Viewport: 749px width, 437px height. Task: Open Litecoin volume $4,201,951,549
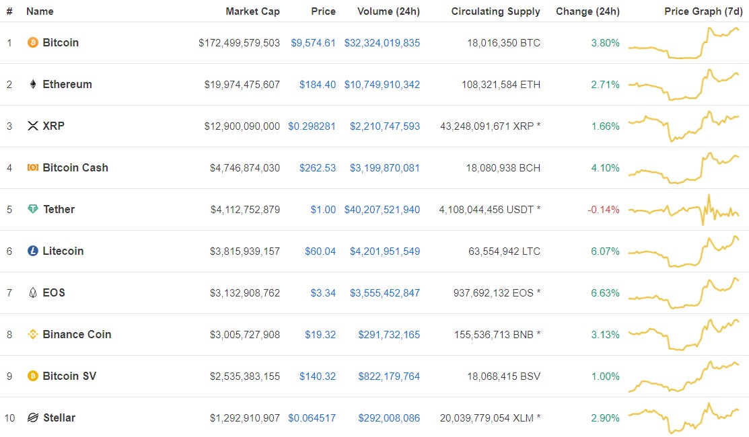pos(385,251)
